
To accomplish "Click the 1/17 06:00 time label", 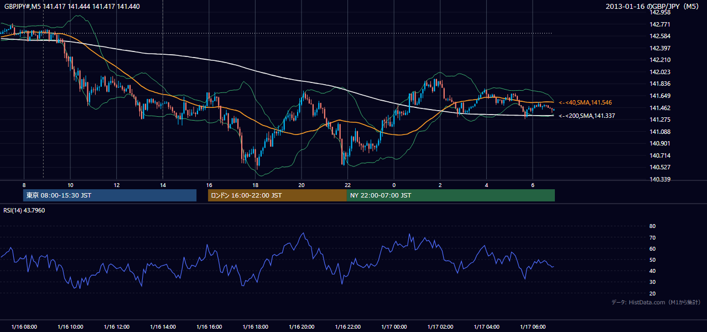I will click(x=533, y=327).
